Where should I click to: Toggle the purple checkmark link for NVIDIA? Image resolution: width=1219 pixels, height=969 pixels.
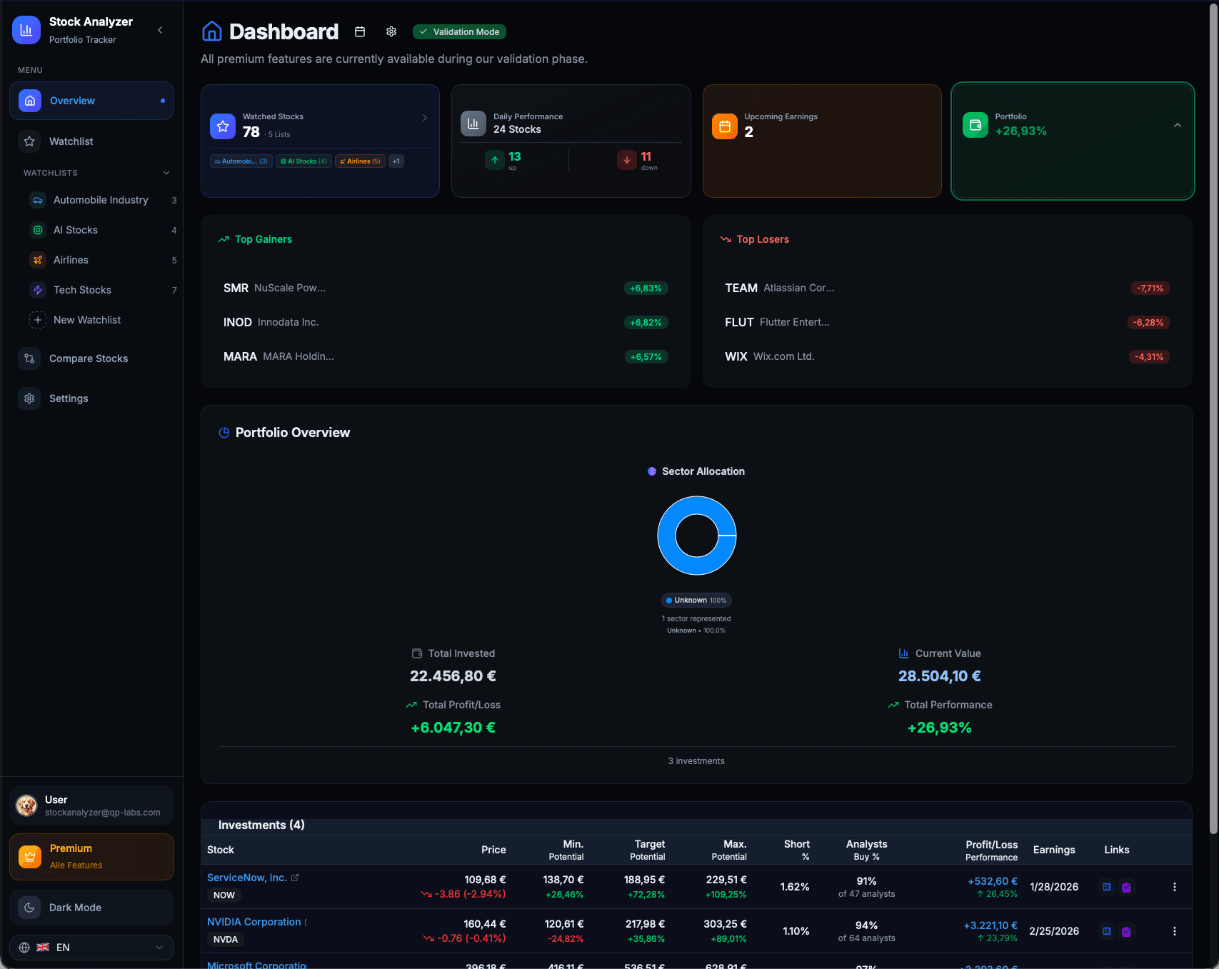pos(1127,931)
